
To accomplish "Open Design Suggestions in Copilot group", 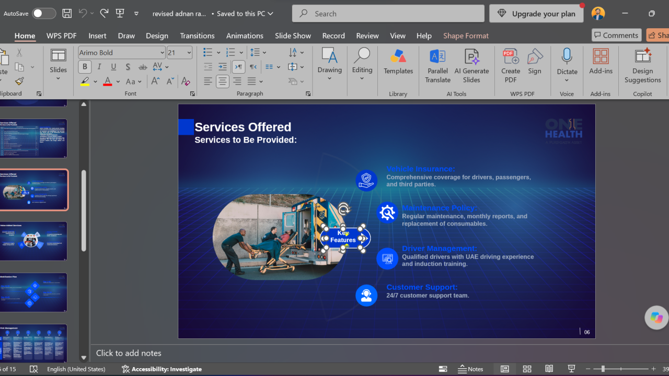I will point(642,66).
